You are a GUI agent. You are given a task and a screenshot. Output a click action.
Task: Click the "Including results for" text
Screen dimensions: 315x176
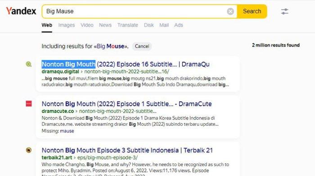[67, 46]
